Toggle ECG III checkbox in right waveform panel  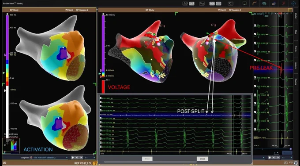pos(255,43)
